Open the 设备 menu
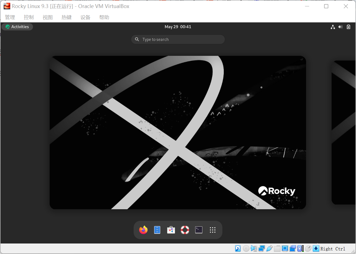The image size is (356, 254). 85,17
